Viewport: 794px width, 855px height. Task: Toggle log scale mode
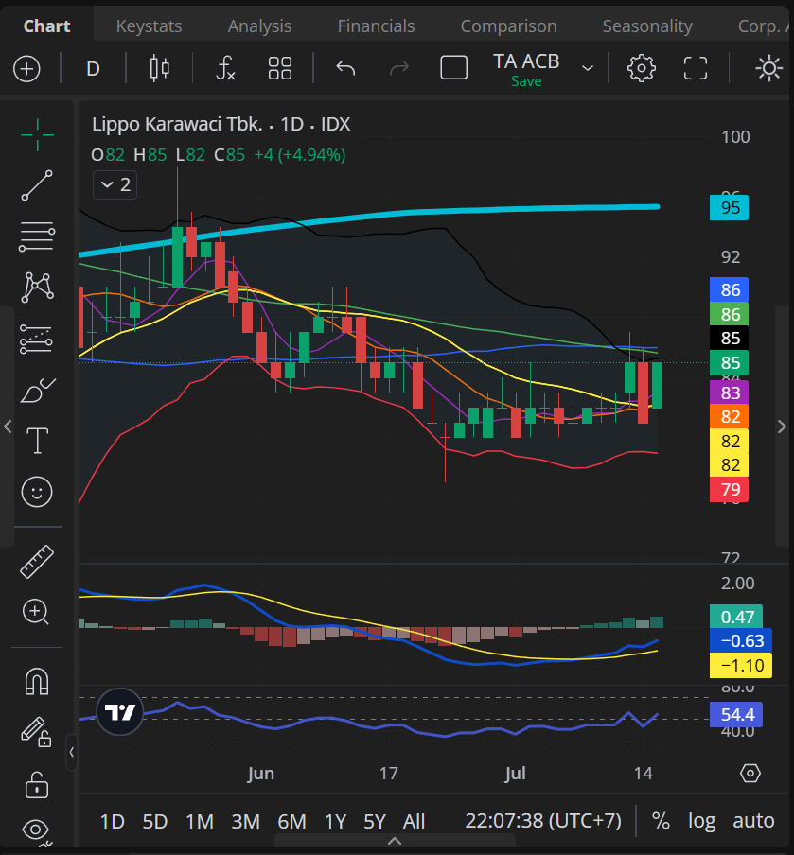(701, 821)
